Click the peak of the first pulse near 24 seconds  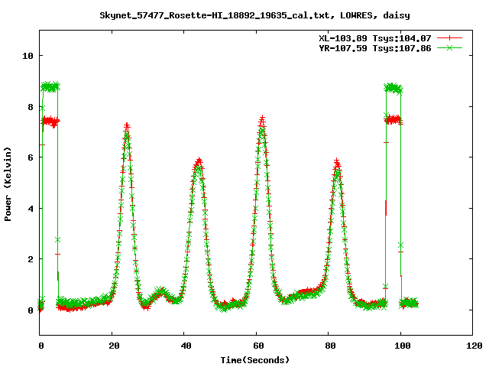click(127, 127)
